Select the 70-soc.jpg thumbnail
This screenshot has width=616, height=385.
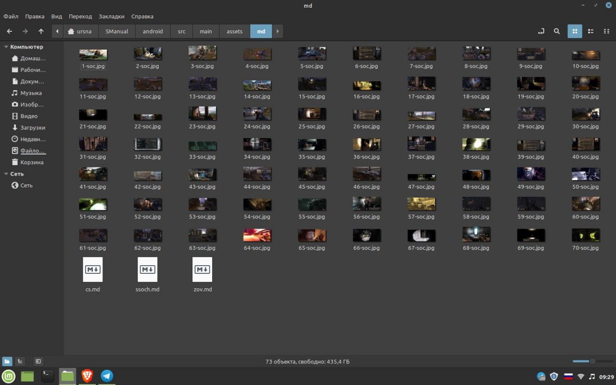pyautogui.click(x=586, y=235)
